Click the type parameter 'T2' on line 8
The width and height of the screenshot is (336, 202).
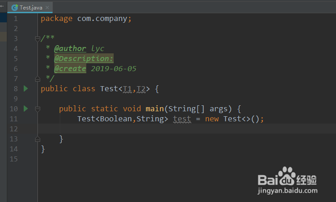point(141,89)
